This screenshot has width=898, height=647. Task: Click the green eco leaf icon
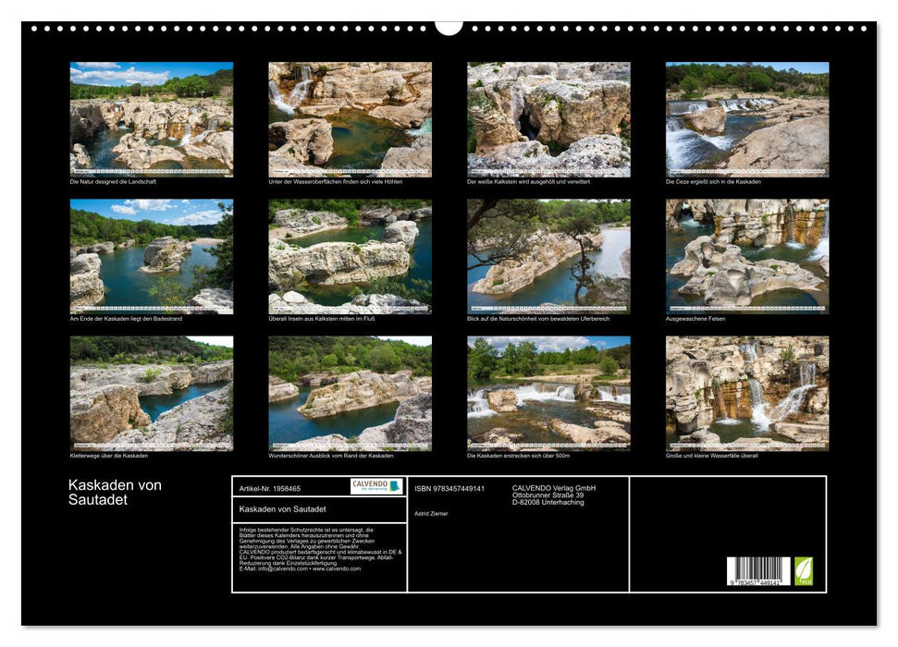click(x=804, y=570)
